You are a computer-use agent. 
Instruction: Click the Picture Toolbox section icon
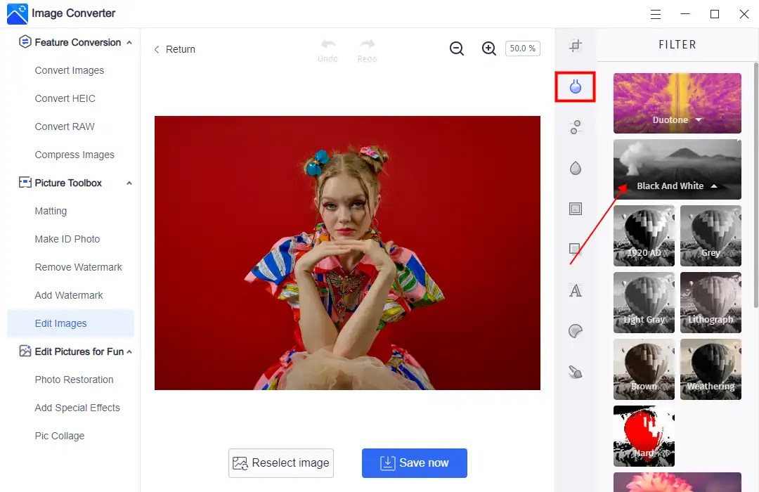pos(25,183)
